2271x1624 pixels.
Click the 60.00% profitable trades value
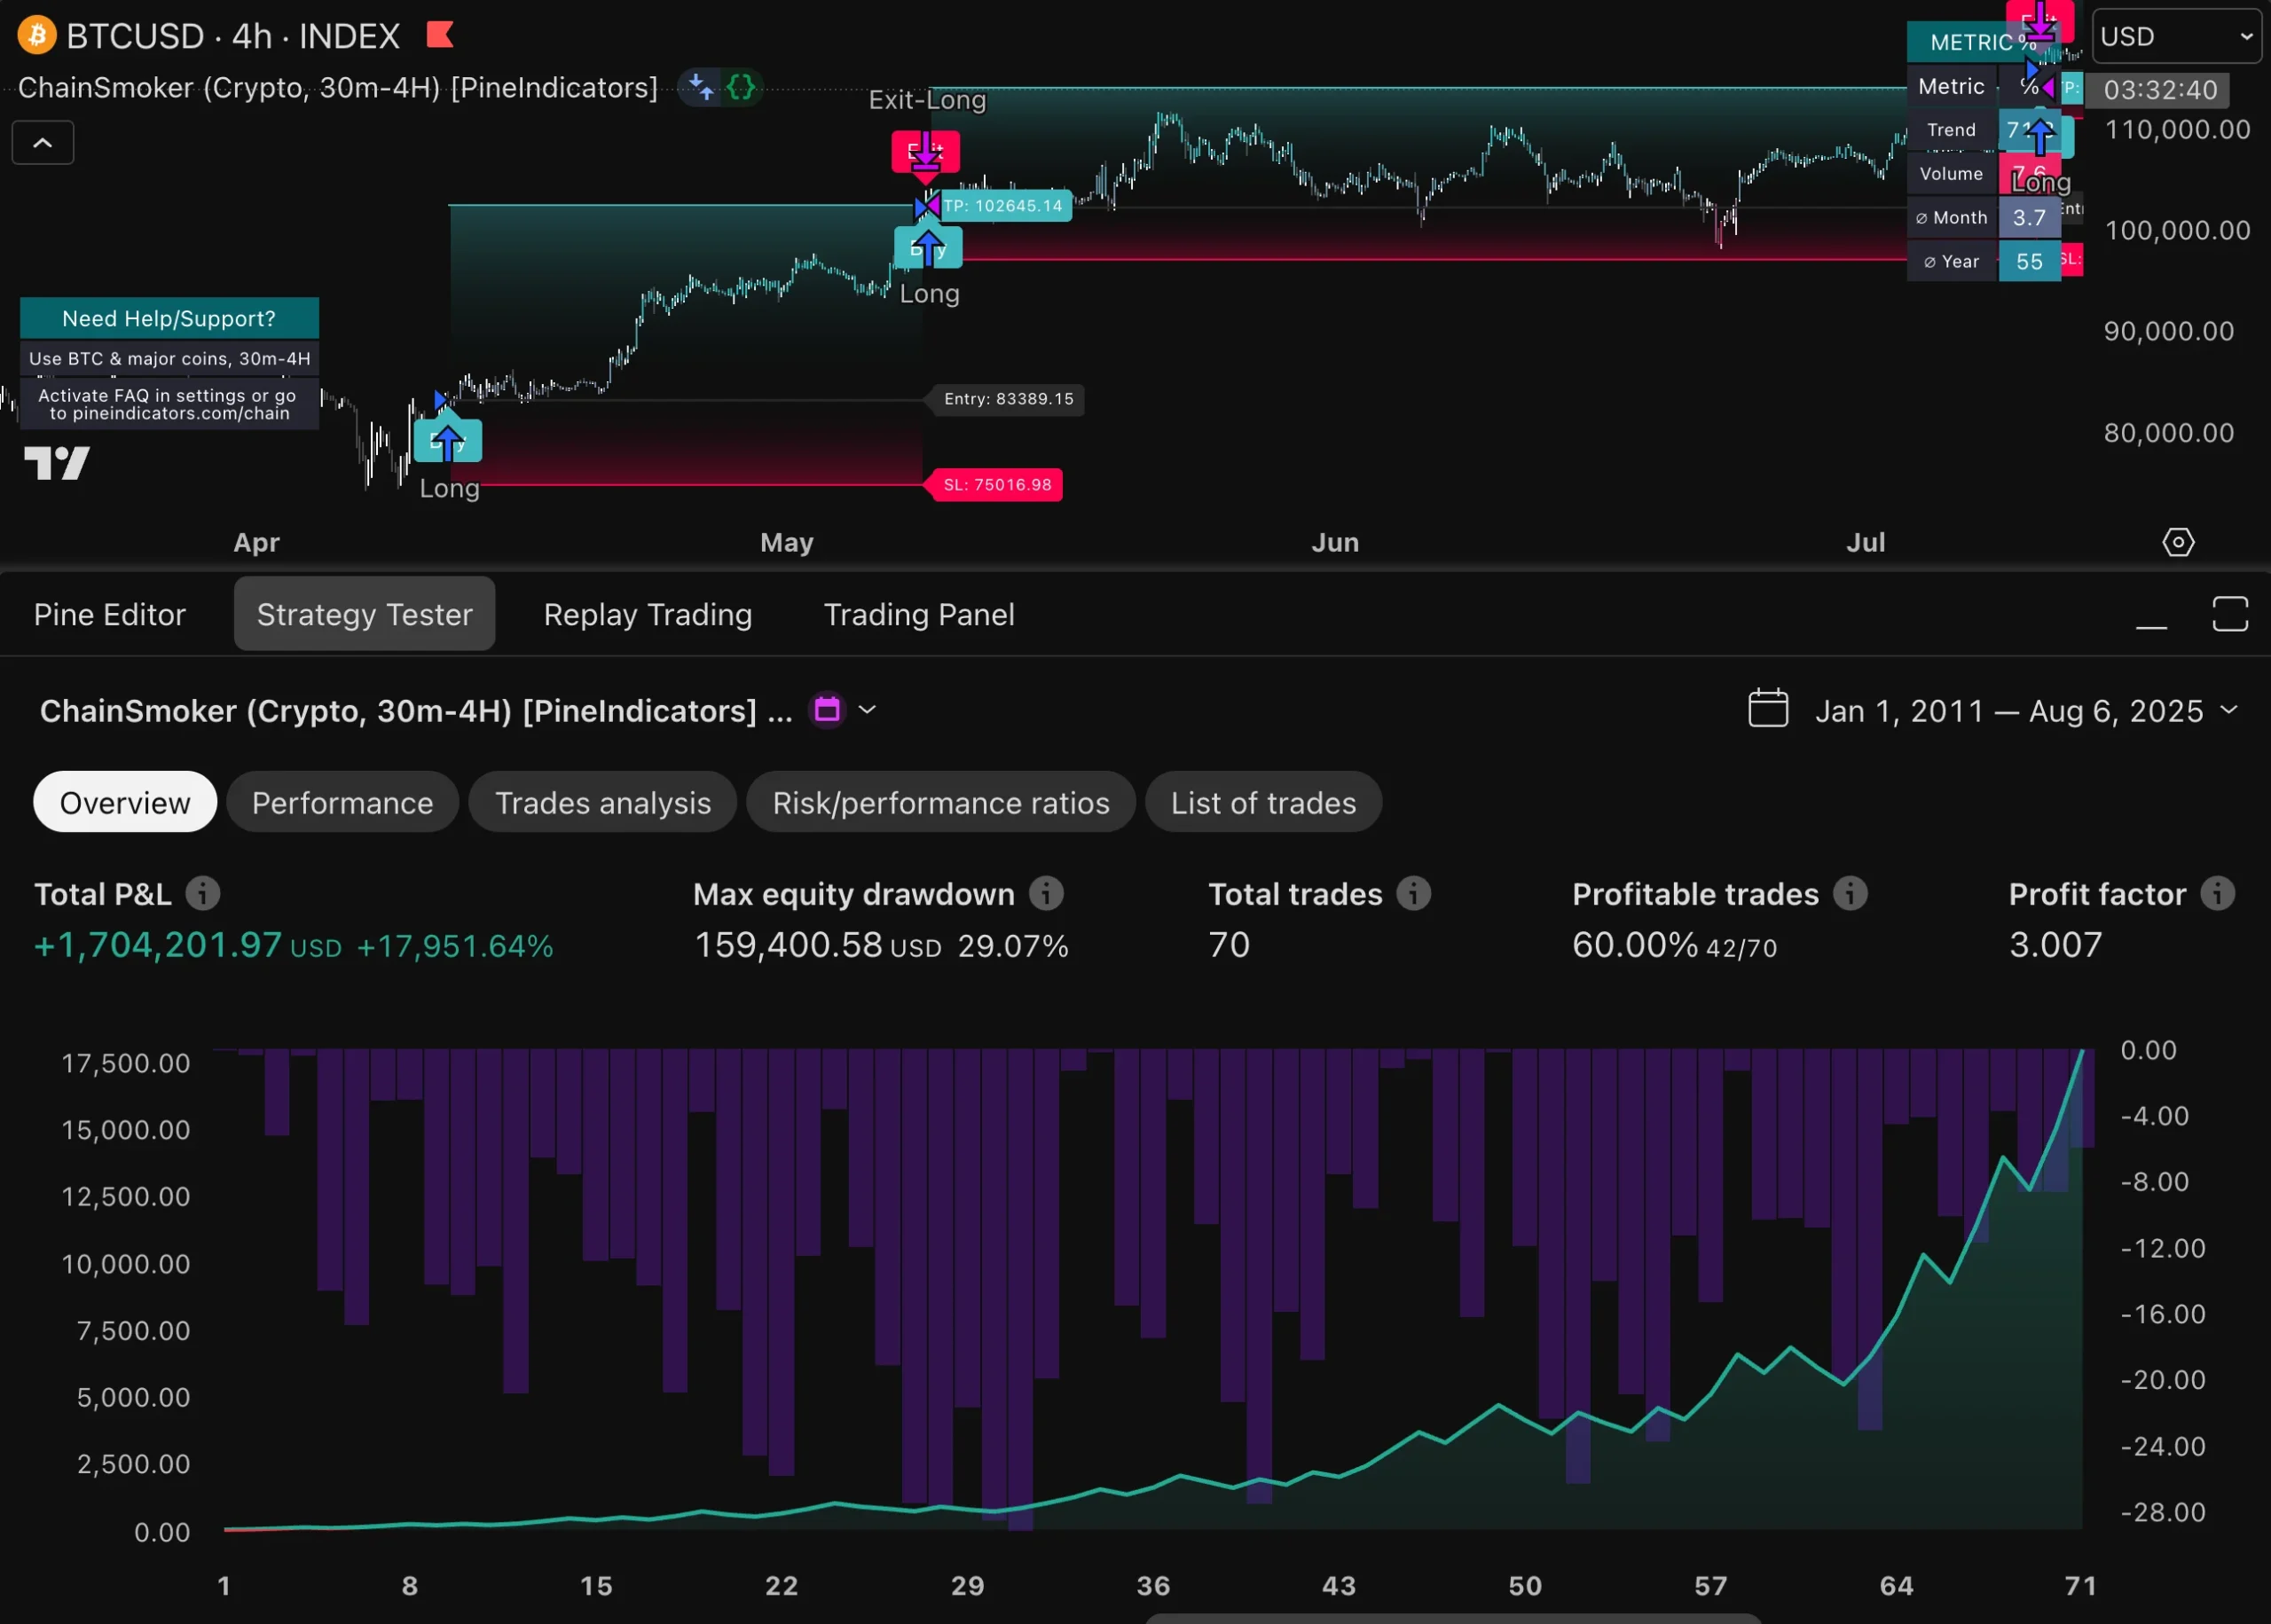coord(1635,945)
